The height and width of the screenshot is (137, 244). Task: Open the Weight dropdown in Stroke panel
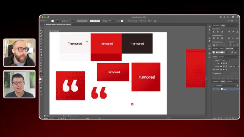pyautogui.click(x=230, y=60)
